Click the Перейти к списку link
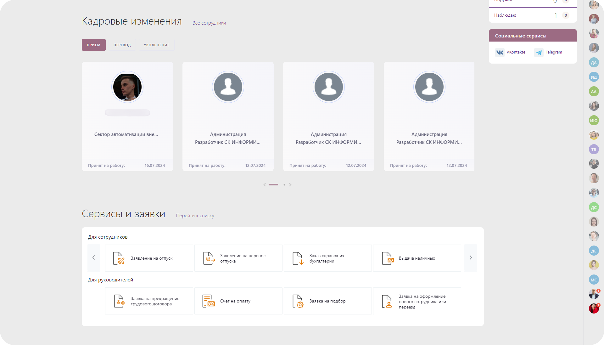Screen dimensions: 604x345 pos(195,216)
